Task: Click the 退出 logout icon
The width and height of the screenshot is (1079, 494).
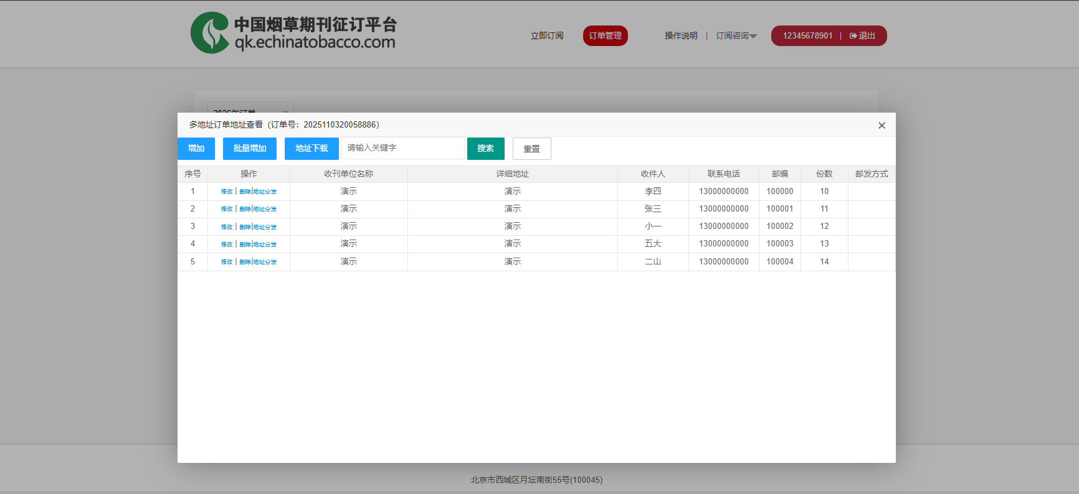Action: pos(853,36)
